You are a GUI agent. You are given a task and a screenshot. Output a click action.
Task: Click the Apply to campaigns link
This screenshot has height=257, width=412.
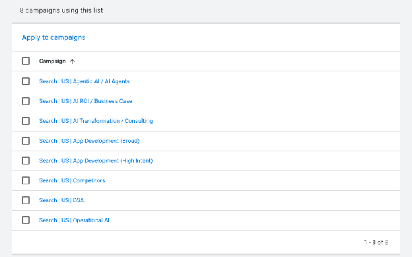pos(53,38)
